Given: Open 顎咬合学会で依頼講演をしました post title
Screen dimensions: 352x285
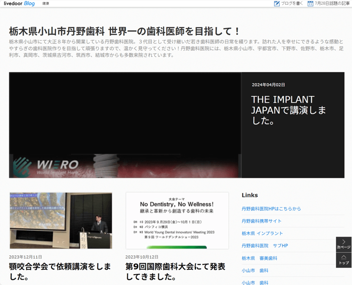Looking at the screenshot, I should click(x=60, y=272).
